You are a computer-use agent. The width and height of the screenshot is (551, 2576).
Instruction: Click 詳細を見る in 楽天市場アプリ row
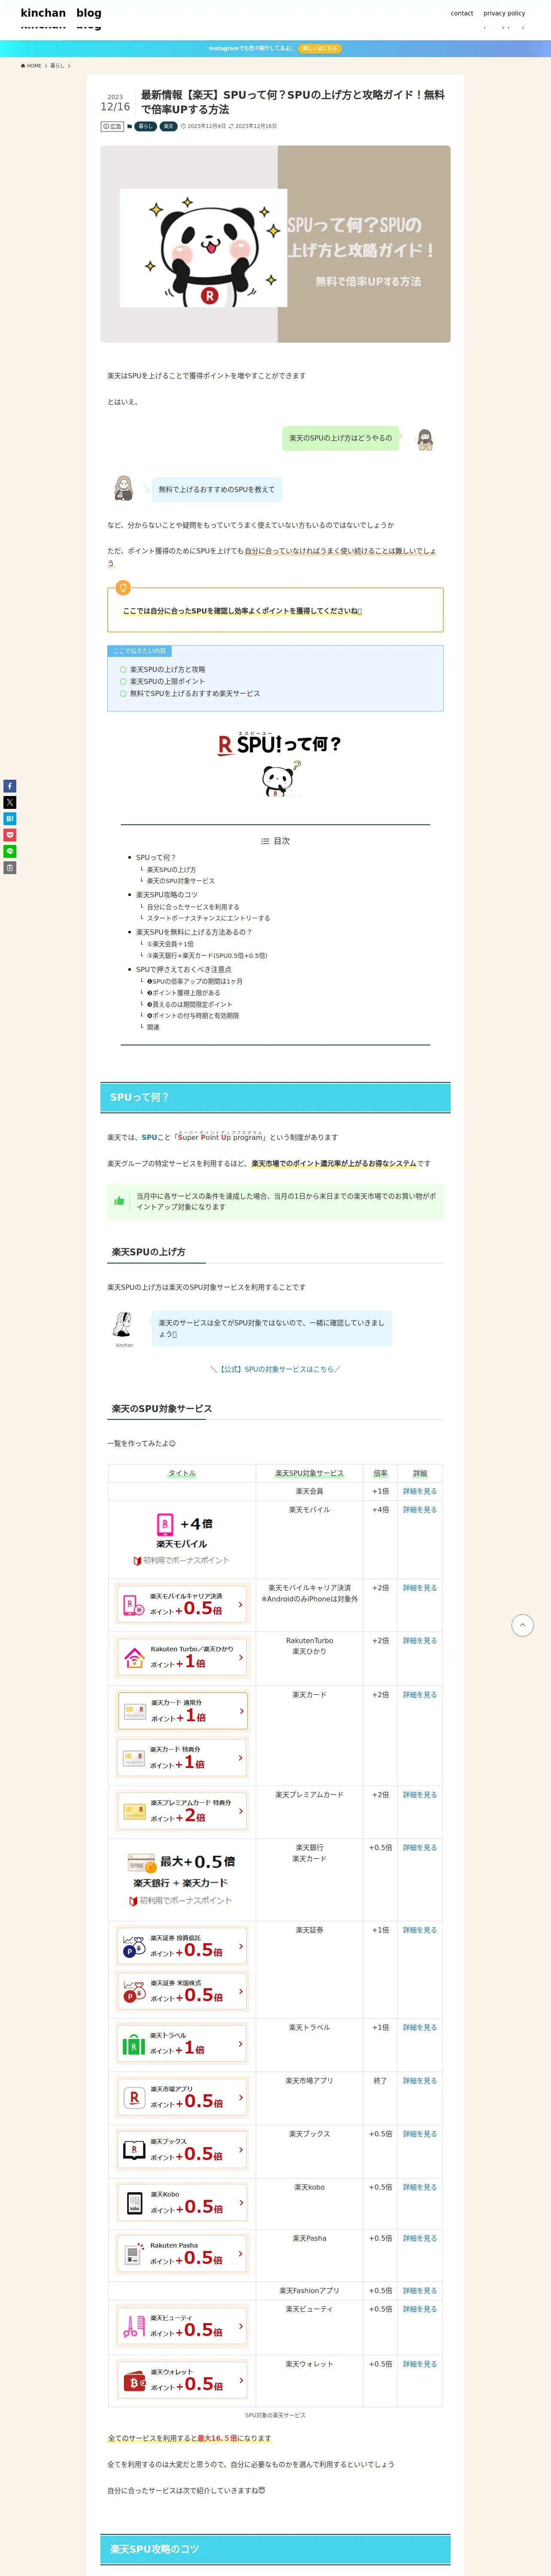[420, 2080]
